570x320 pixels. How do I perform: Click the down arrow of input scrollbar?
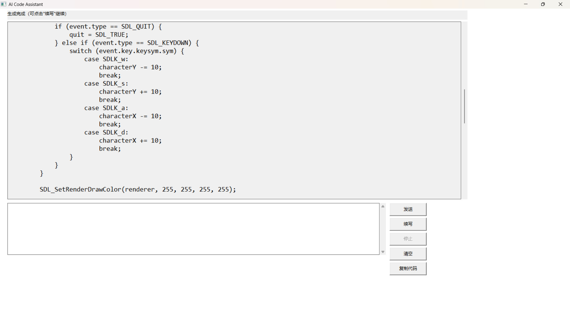[383, 252]
